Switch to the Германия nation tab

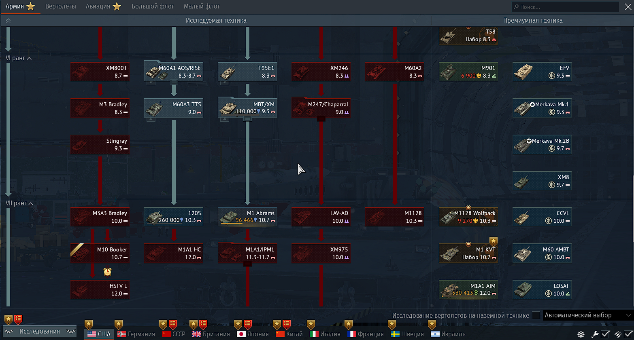click(136, 334)
